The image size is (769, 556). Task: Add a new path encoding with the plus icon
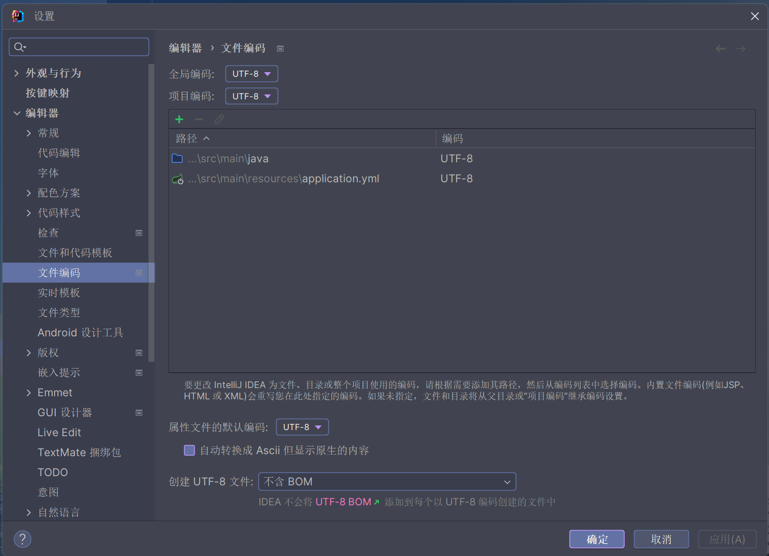coord(179,119)
